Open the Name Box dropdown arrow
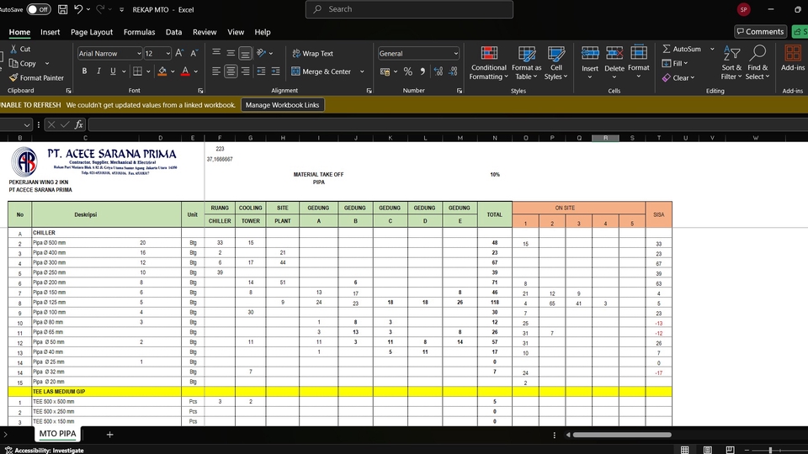The height and width of the screenshot is (454, 808). click(27, 124)
